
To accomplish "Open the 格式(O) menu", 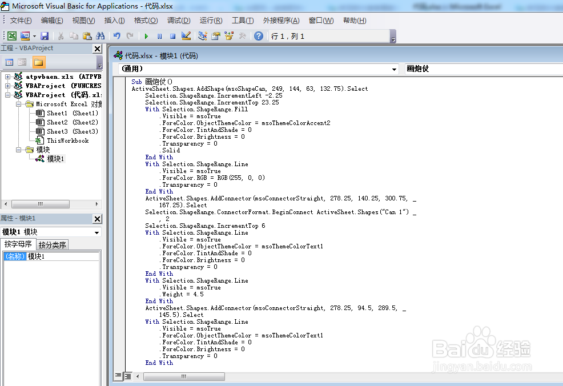I will coord(146,21).
